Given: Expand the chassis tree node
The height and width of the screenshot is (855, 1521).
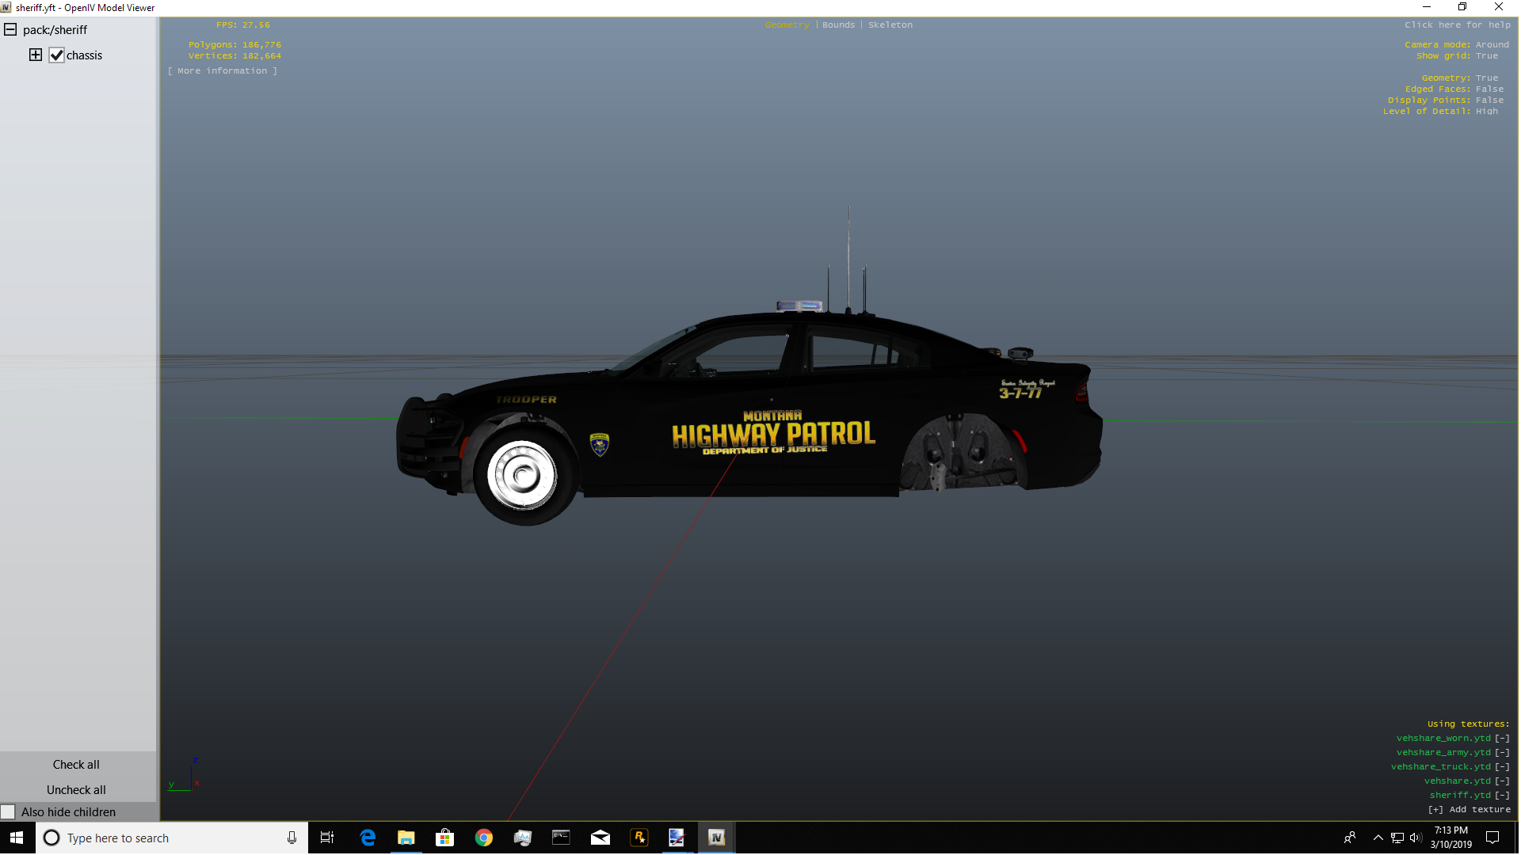Looking at the screenshot, I should pyautogui.click(x=36, y=55).
